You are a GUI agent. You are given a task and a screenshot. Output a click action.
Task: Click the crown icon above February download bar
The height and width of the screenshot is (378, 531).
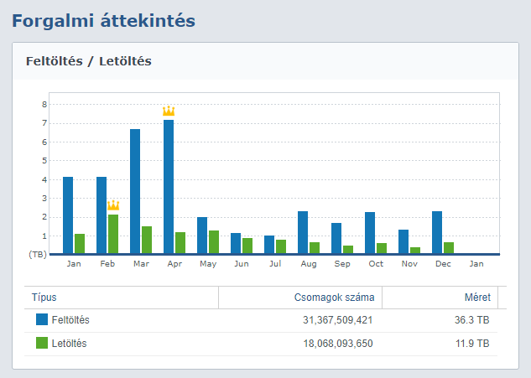(x=113, y=205)
